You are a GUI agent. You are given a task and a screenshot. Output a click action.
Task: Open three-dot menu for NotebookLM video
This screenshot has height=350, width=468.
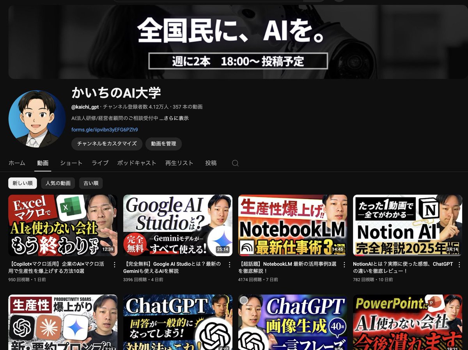tap(344, 265)
